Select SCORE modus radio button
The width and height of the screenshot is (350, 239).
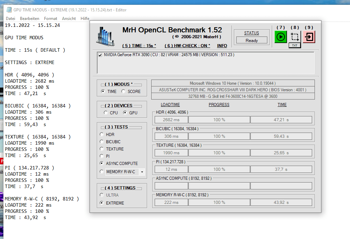click(123, 91)
